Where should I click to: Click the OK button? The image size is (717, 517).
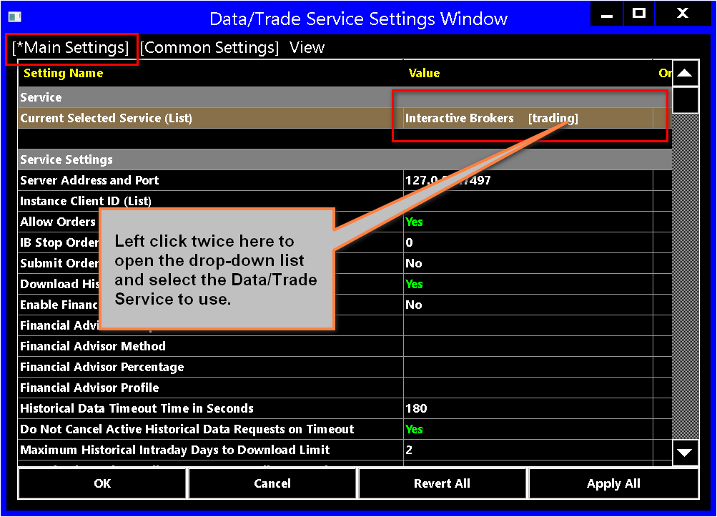coord(102,483)
